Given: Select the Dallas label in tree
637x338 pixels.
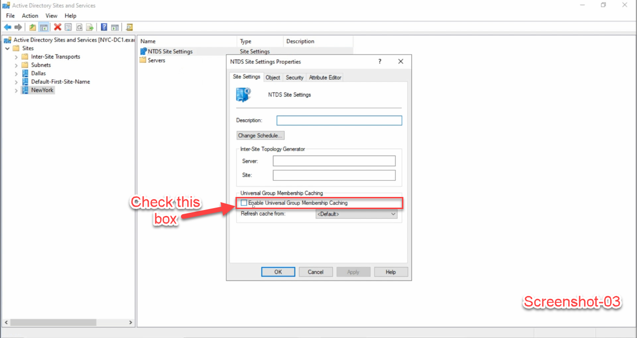Looking at the screenshot, I should [x=38, y=73].
